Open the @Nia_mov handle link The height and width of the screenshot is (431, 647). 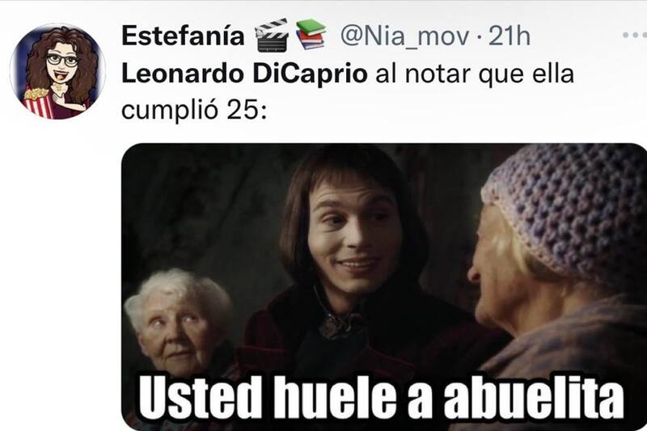[x=404, y=36]
